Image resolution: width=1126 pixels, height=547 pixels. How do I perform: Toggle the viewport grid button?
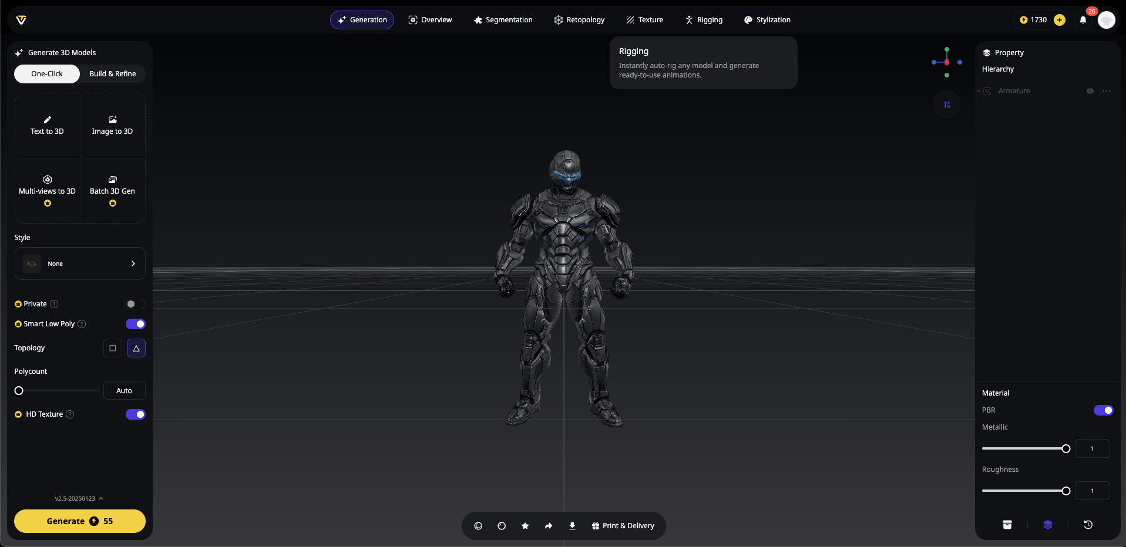coord(947,104)
